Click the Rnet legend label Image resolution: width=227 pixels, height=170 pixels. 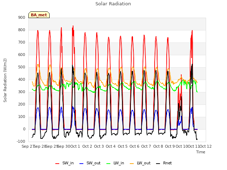pos(167,163)
